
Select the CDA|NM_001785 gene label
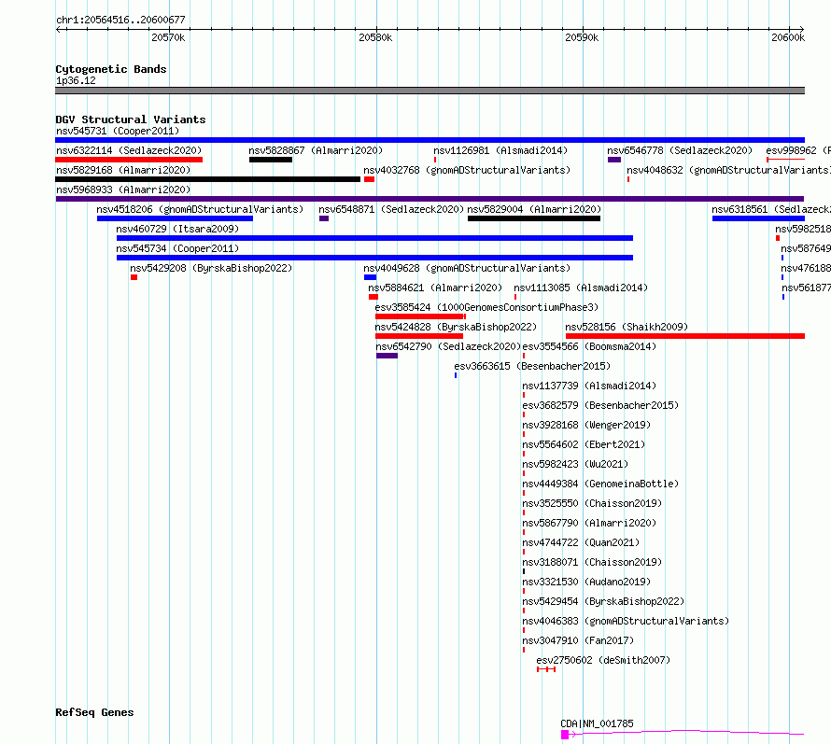(x=597, y=723)
